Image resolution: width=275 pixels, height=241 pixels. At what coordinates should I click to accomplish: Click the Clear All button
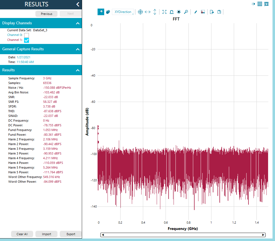pyautogui.click(x=22, y=234)
